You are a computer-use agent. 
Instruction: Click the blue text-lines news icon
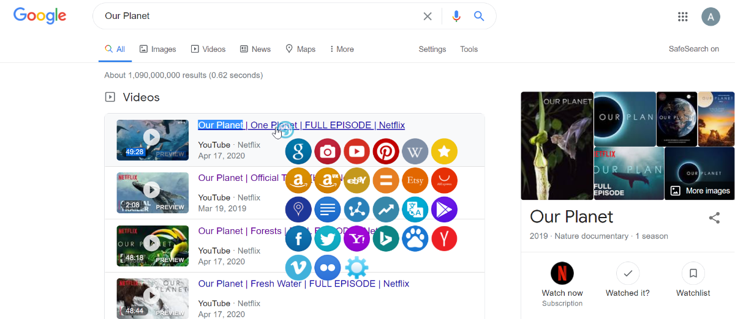(328, 210)
